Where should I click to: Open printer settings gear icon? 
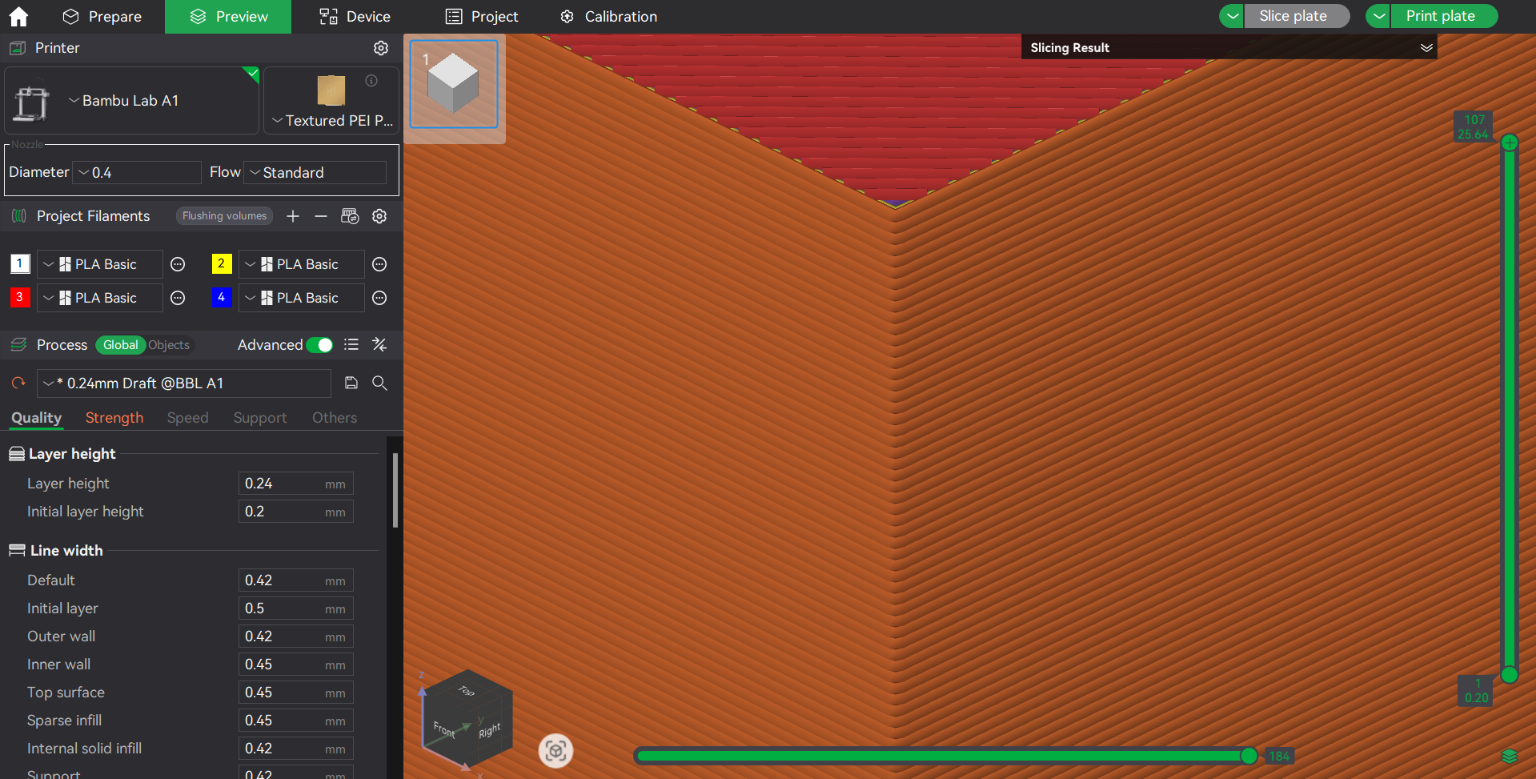coord(381,48)
